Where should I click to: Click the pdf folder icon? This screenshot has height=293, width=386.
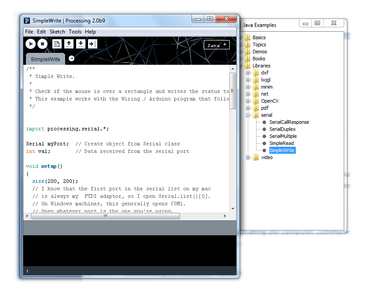point(256,108)
